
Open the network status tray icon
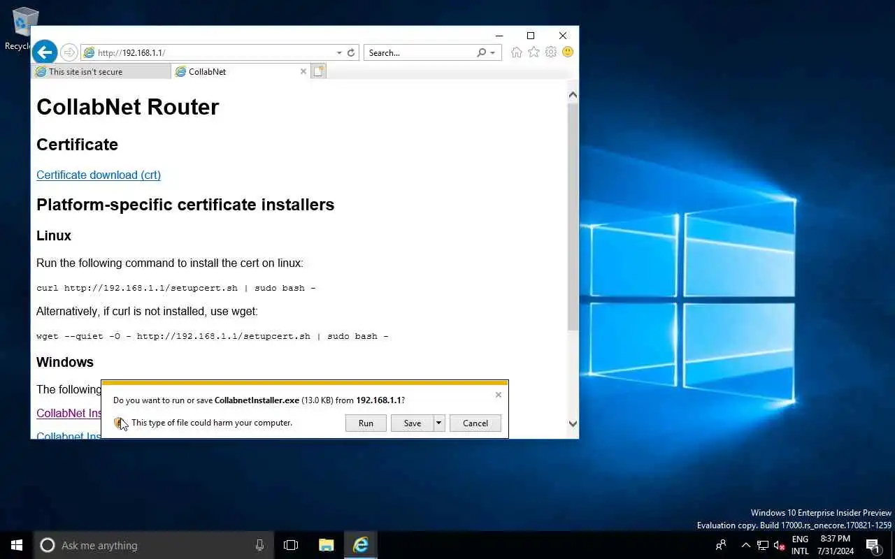pos(763,545)
